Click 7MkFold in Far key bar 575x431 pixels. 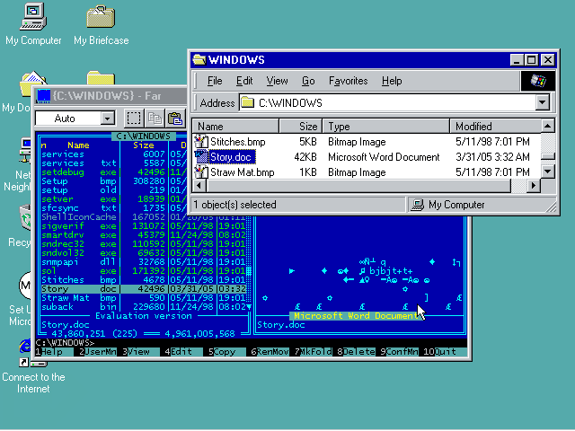(x=313, y=352)
